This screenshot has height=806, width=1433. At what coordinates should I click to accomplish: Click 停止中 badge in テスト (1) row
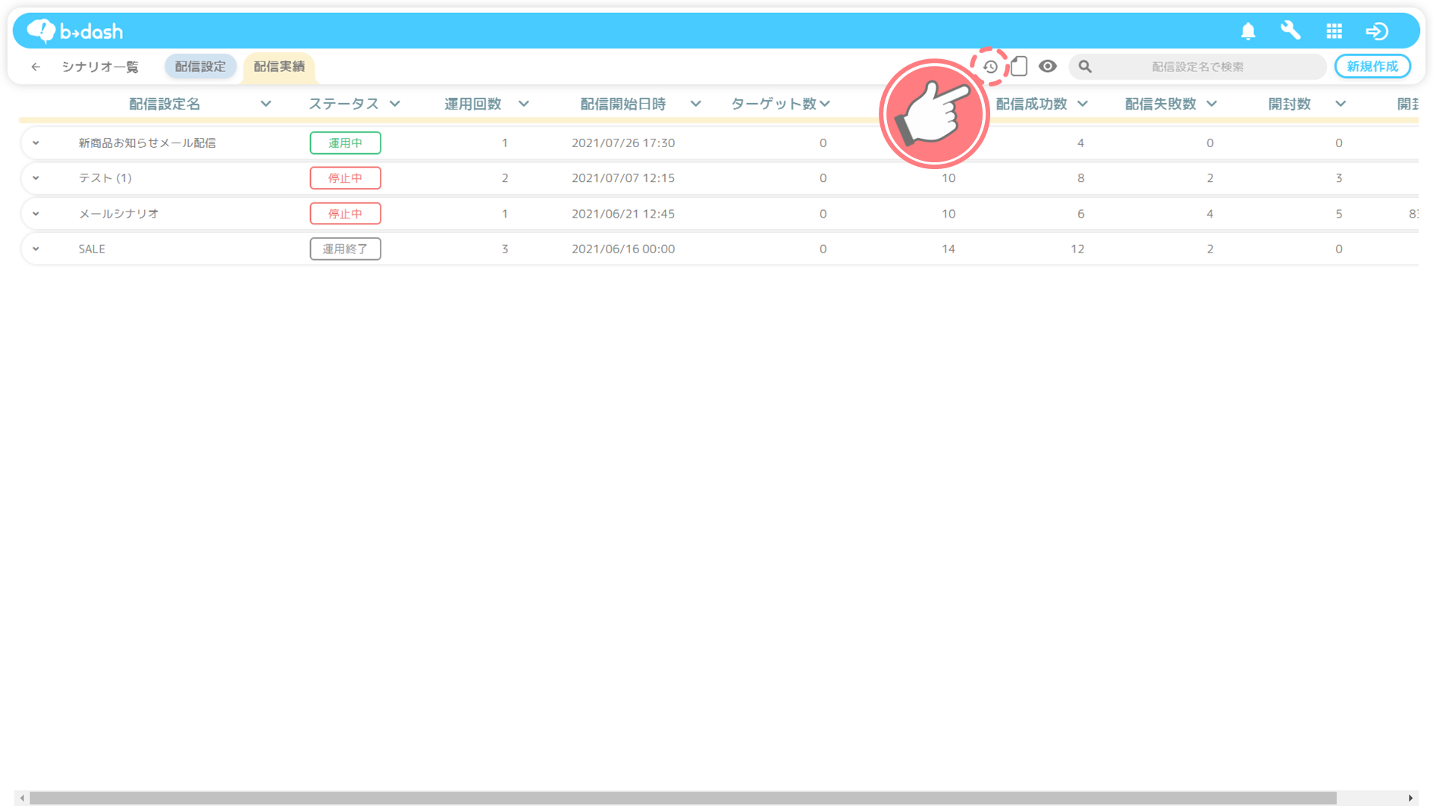(x=345, y=178)
